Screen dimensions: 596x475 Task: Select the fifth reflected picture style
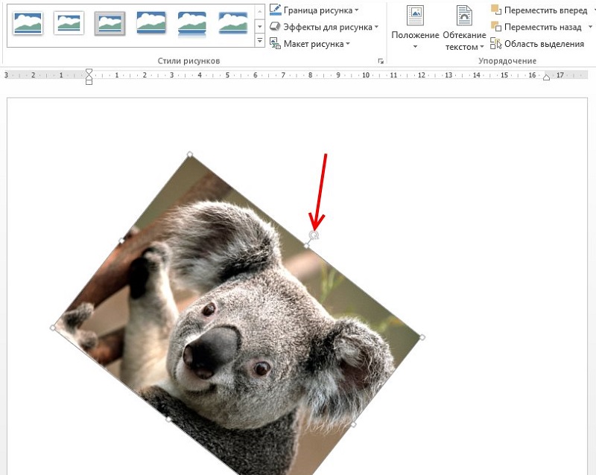tap(192, 23)
